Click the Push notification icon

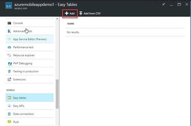point(9,122)
